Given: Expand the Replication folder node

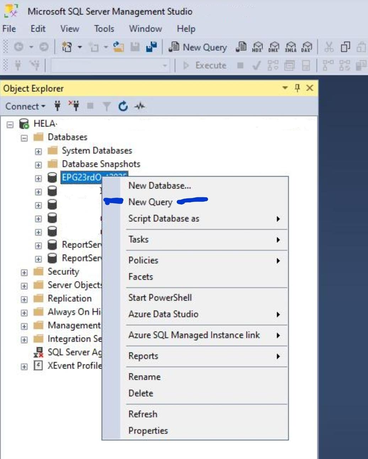Looking at the screenshot, I should click(x=24, y=299).
